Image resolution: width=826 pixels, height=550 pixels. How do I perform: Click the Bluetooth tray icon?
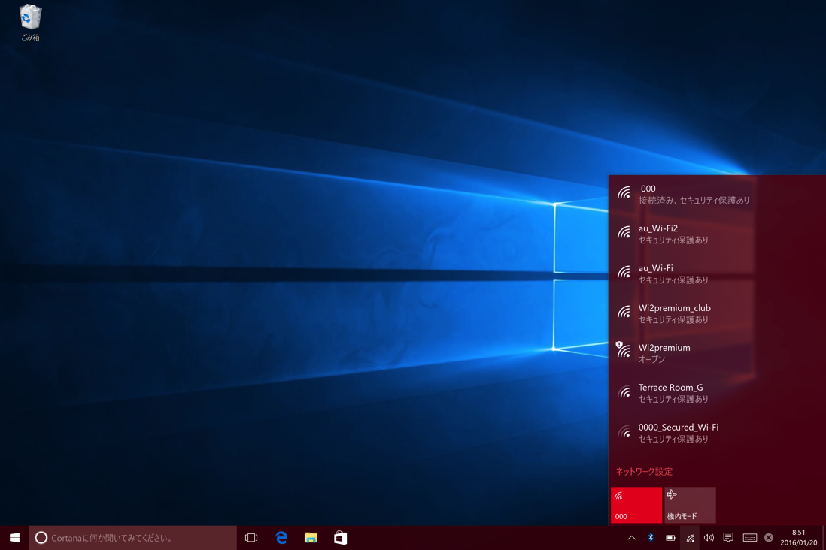[651, 537]
